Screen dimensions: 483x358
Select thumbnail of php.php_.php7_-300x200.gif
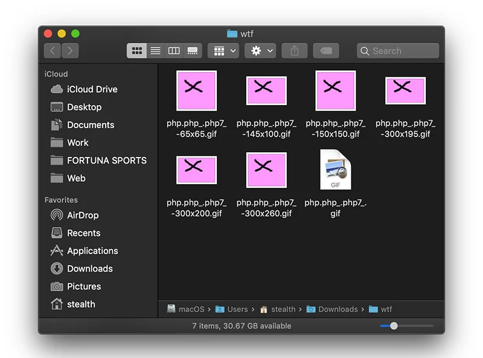[197, 170]
